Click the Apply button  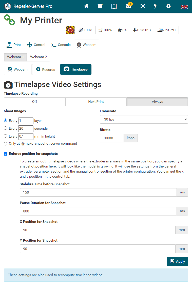coord(177,261)
